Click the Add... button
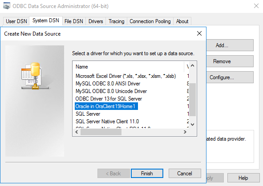This screenshot has height=186, width=263. [x=230, y=45]
